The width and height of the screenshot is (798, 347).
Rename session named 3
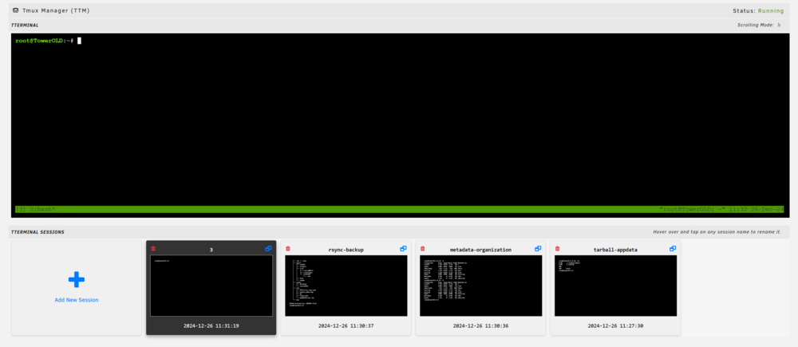pos(211,250)
